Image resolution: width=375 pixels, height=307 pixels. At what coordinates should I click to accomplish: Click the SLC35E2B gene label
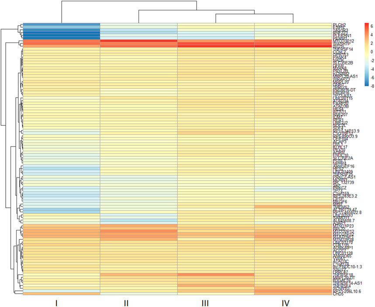[x=343, y=63]
